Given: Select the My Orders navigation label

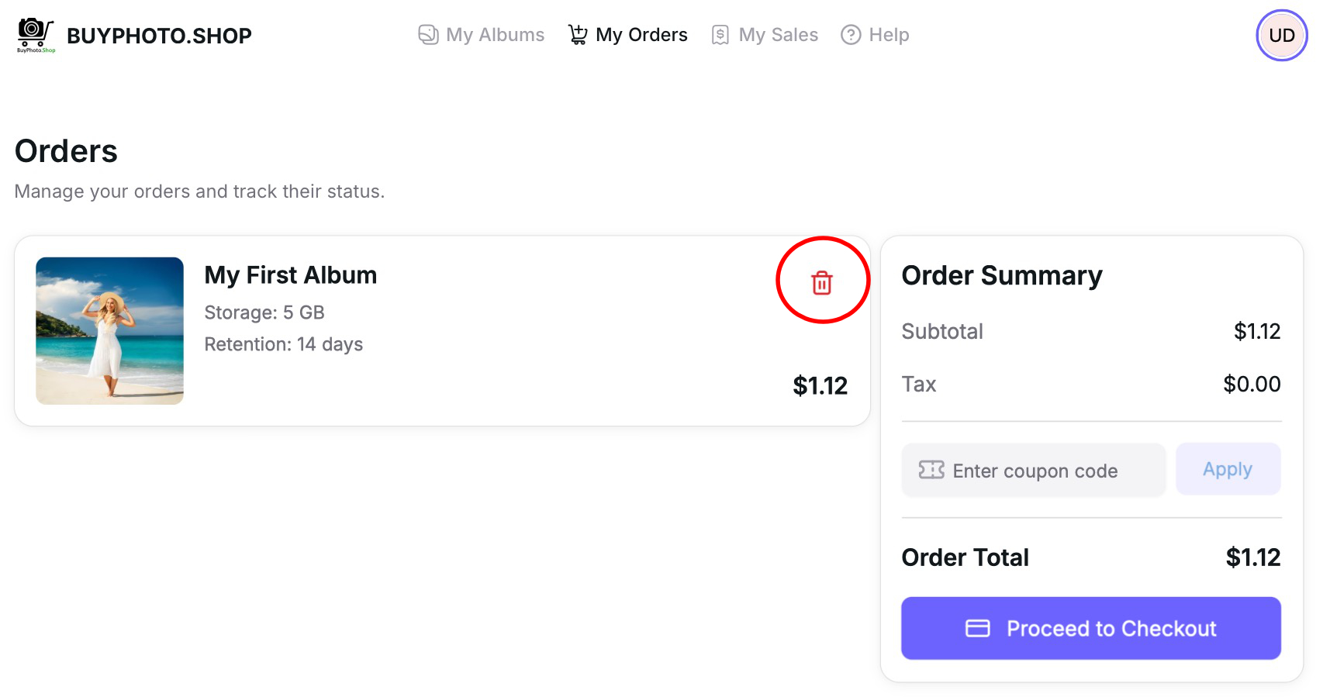Looking at the screenshot, I should [x=641, y=35].
